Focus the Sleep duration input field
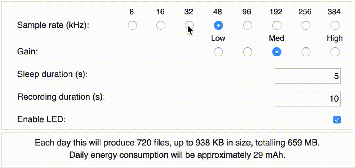 click(x=308, y=76)
